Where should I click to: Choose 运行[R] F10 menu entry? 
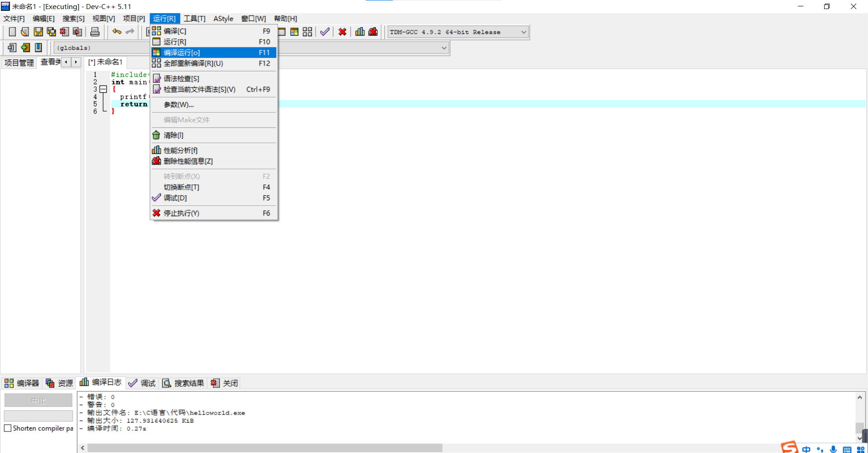pyautogui.click(x=213, y=42)
